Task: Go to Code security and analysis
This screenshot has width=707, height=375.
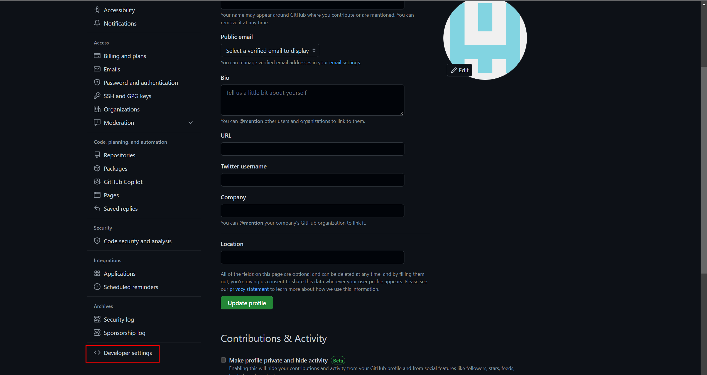Action: pos(138,241)
